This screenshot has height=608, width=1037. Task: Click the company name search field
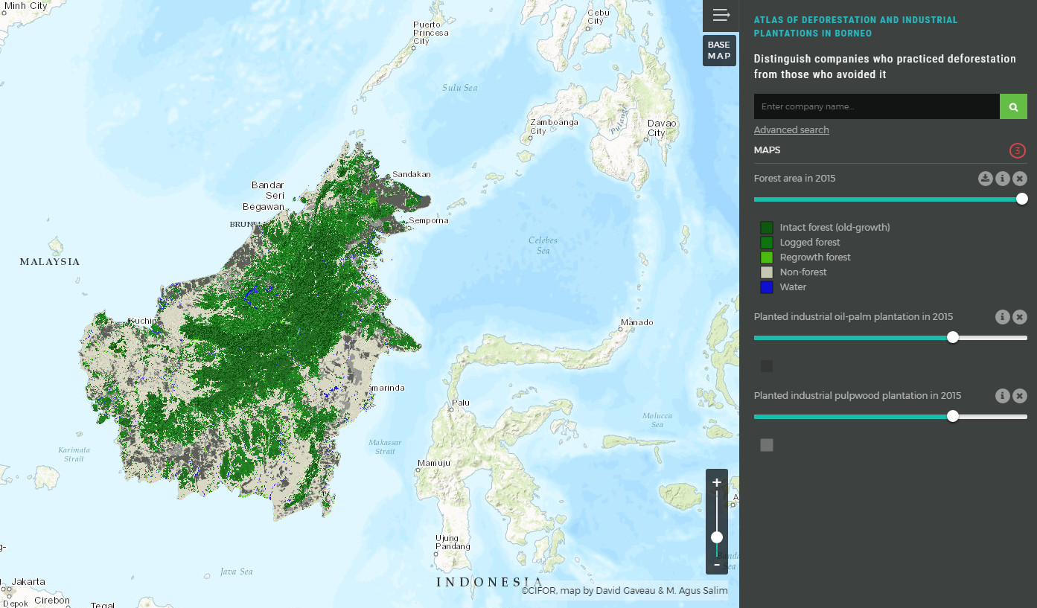click(876, 106)
